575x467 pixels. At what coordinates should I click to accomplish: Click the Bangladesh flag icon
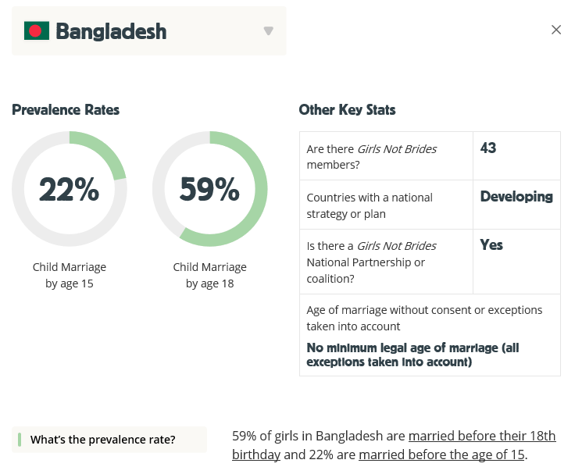coord(37,31)
